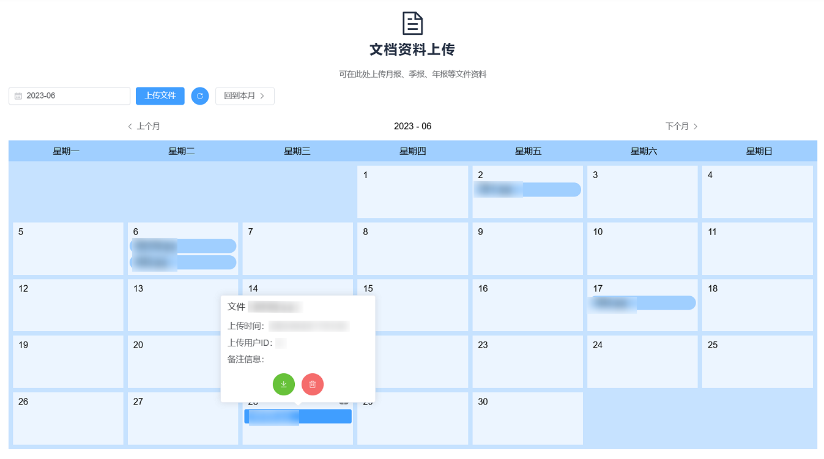Click the small icon beside day 28's number
The height and width of the screenshot is (459, 824).
point(344,403)
